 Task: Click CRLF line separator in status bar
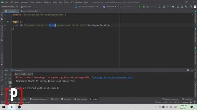tap(171, 102)
